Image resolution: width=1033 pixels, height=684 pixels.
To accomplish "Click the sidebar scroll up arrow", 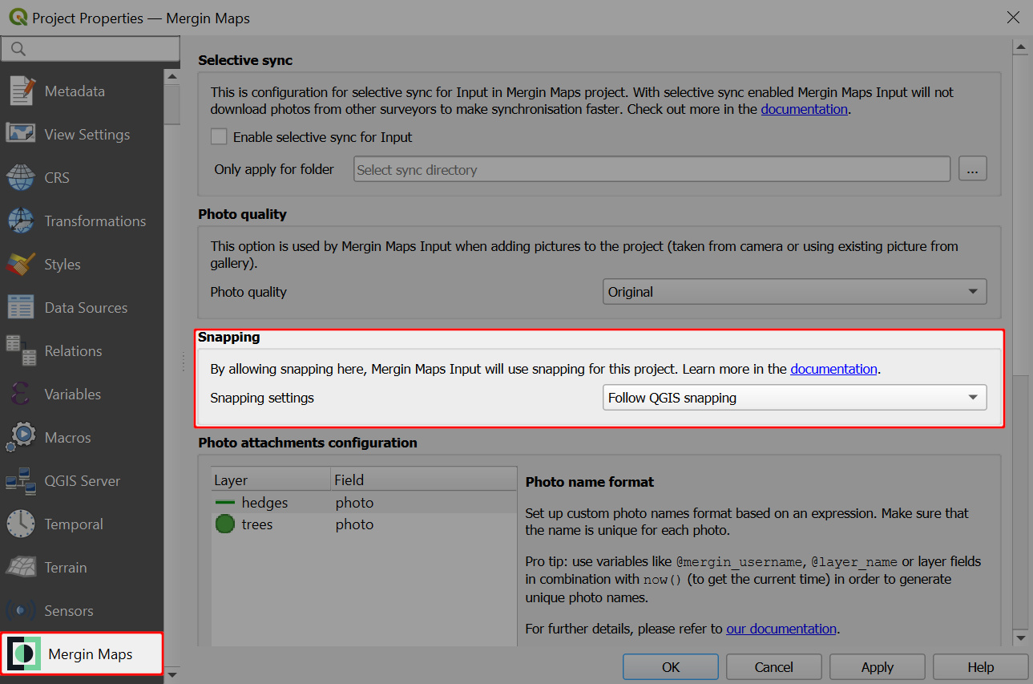I will 171,76.
